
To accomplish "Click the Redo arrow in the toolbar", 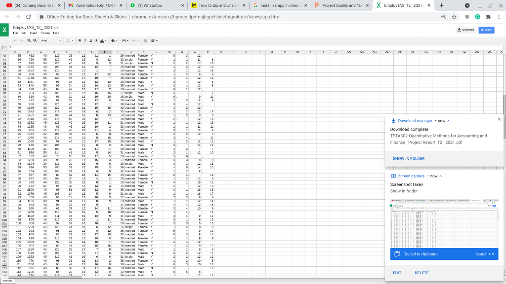I will (x=22, y=40).
